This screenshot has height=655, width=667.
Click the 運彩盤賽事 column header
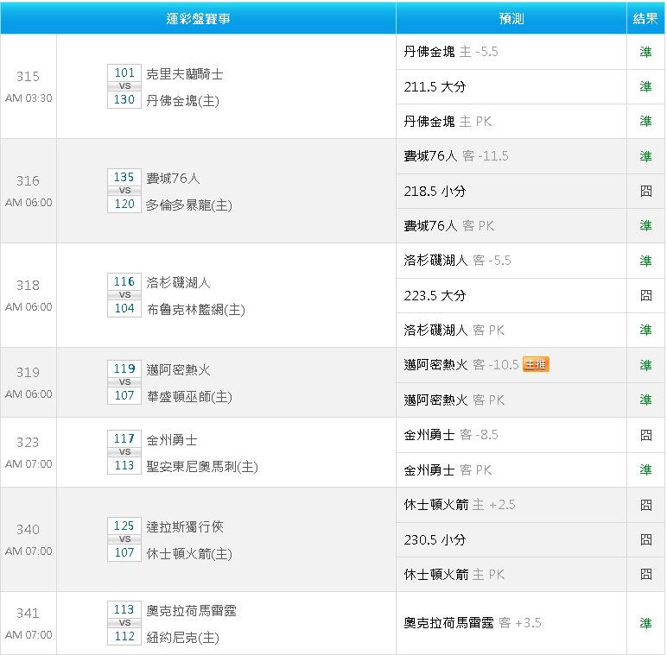[198, 18]
